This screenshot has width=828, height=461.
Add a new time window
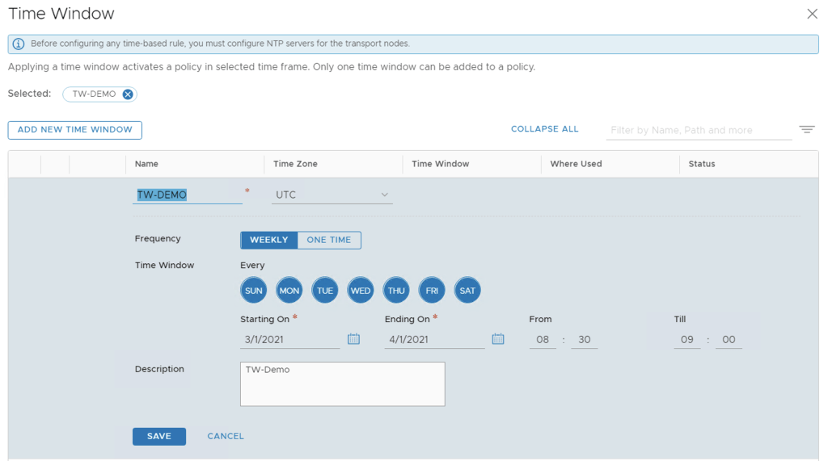coord(75,130)
